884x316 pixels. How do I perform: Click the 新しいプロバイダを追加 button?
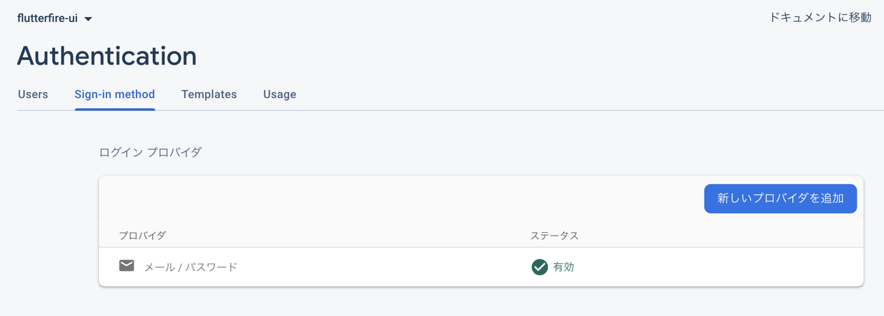(780, 198)
